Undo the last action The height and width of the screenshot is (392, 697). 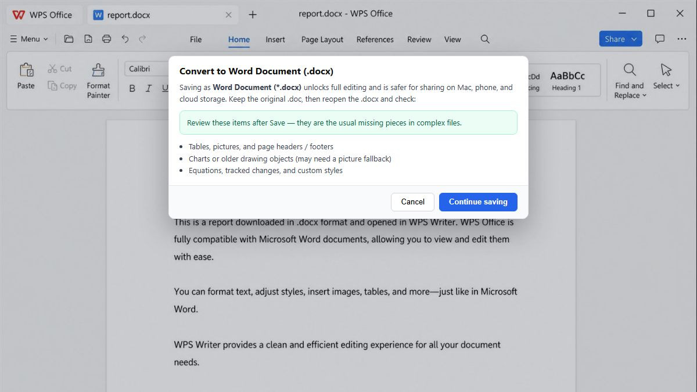(x=125, y=39)
